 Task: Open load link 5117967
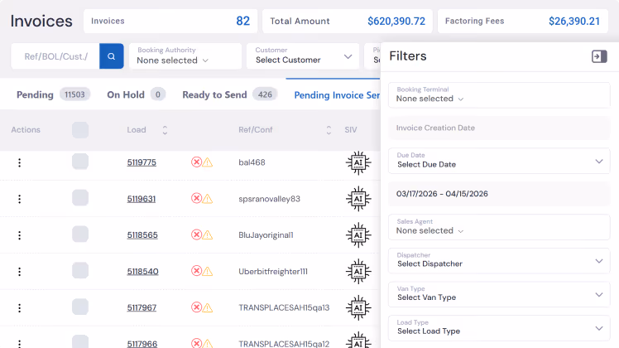[142, 307]
